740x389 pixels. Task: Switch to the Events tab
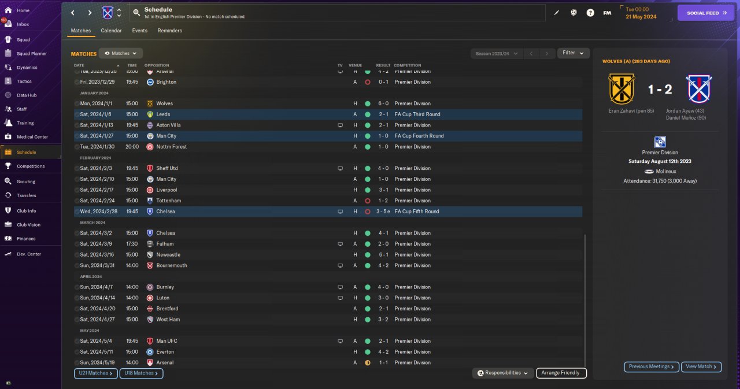[139, 31]
